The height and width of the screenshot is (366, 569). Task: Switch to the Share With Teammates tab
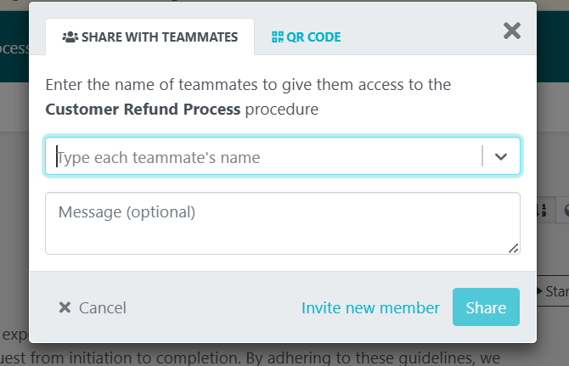click(x=149, y=37)
